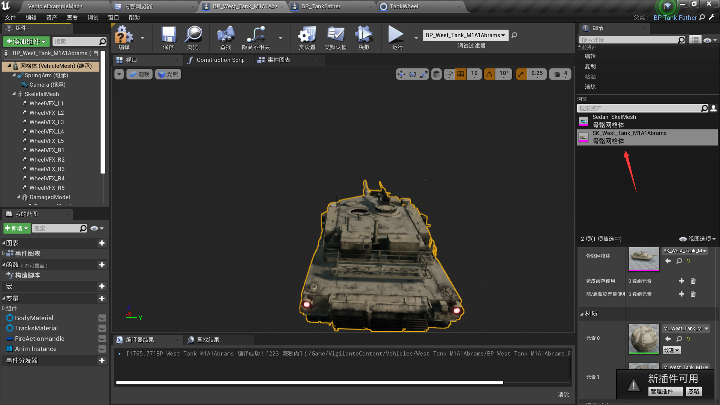Toggle BodyMaterial variable visibility
Viewport: 720px width, 405px height.
coord(102,318)
